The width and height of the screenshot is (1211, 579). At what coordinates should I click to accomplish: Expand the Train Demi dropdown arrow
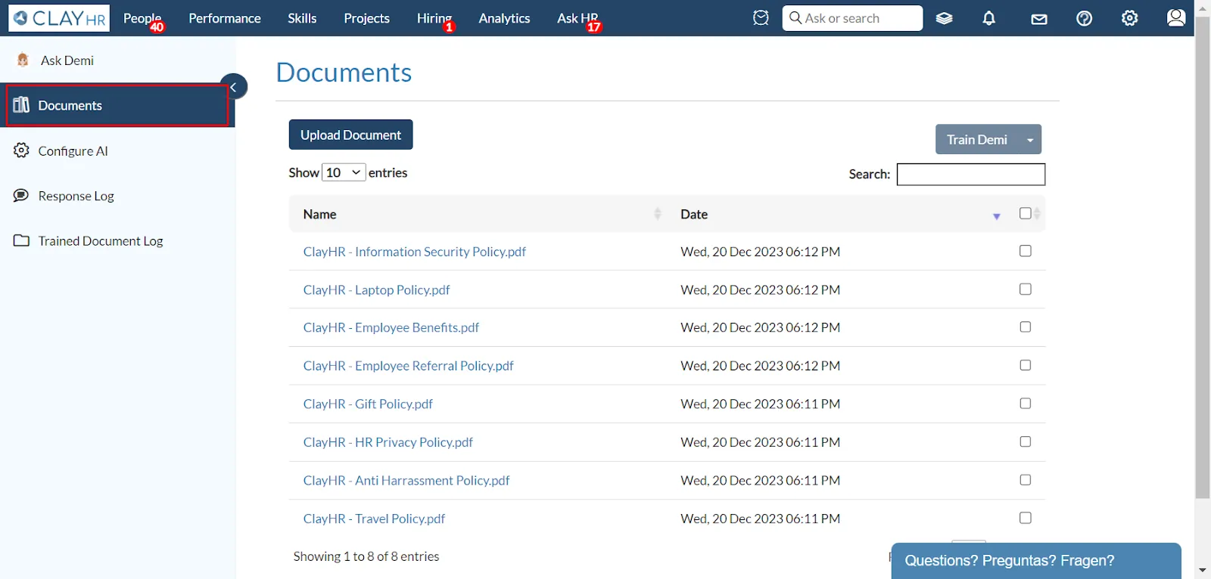(1030, 140)
